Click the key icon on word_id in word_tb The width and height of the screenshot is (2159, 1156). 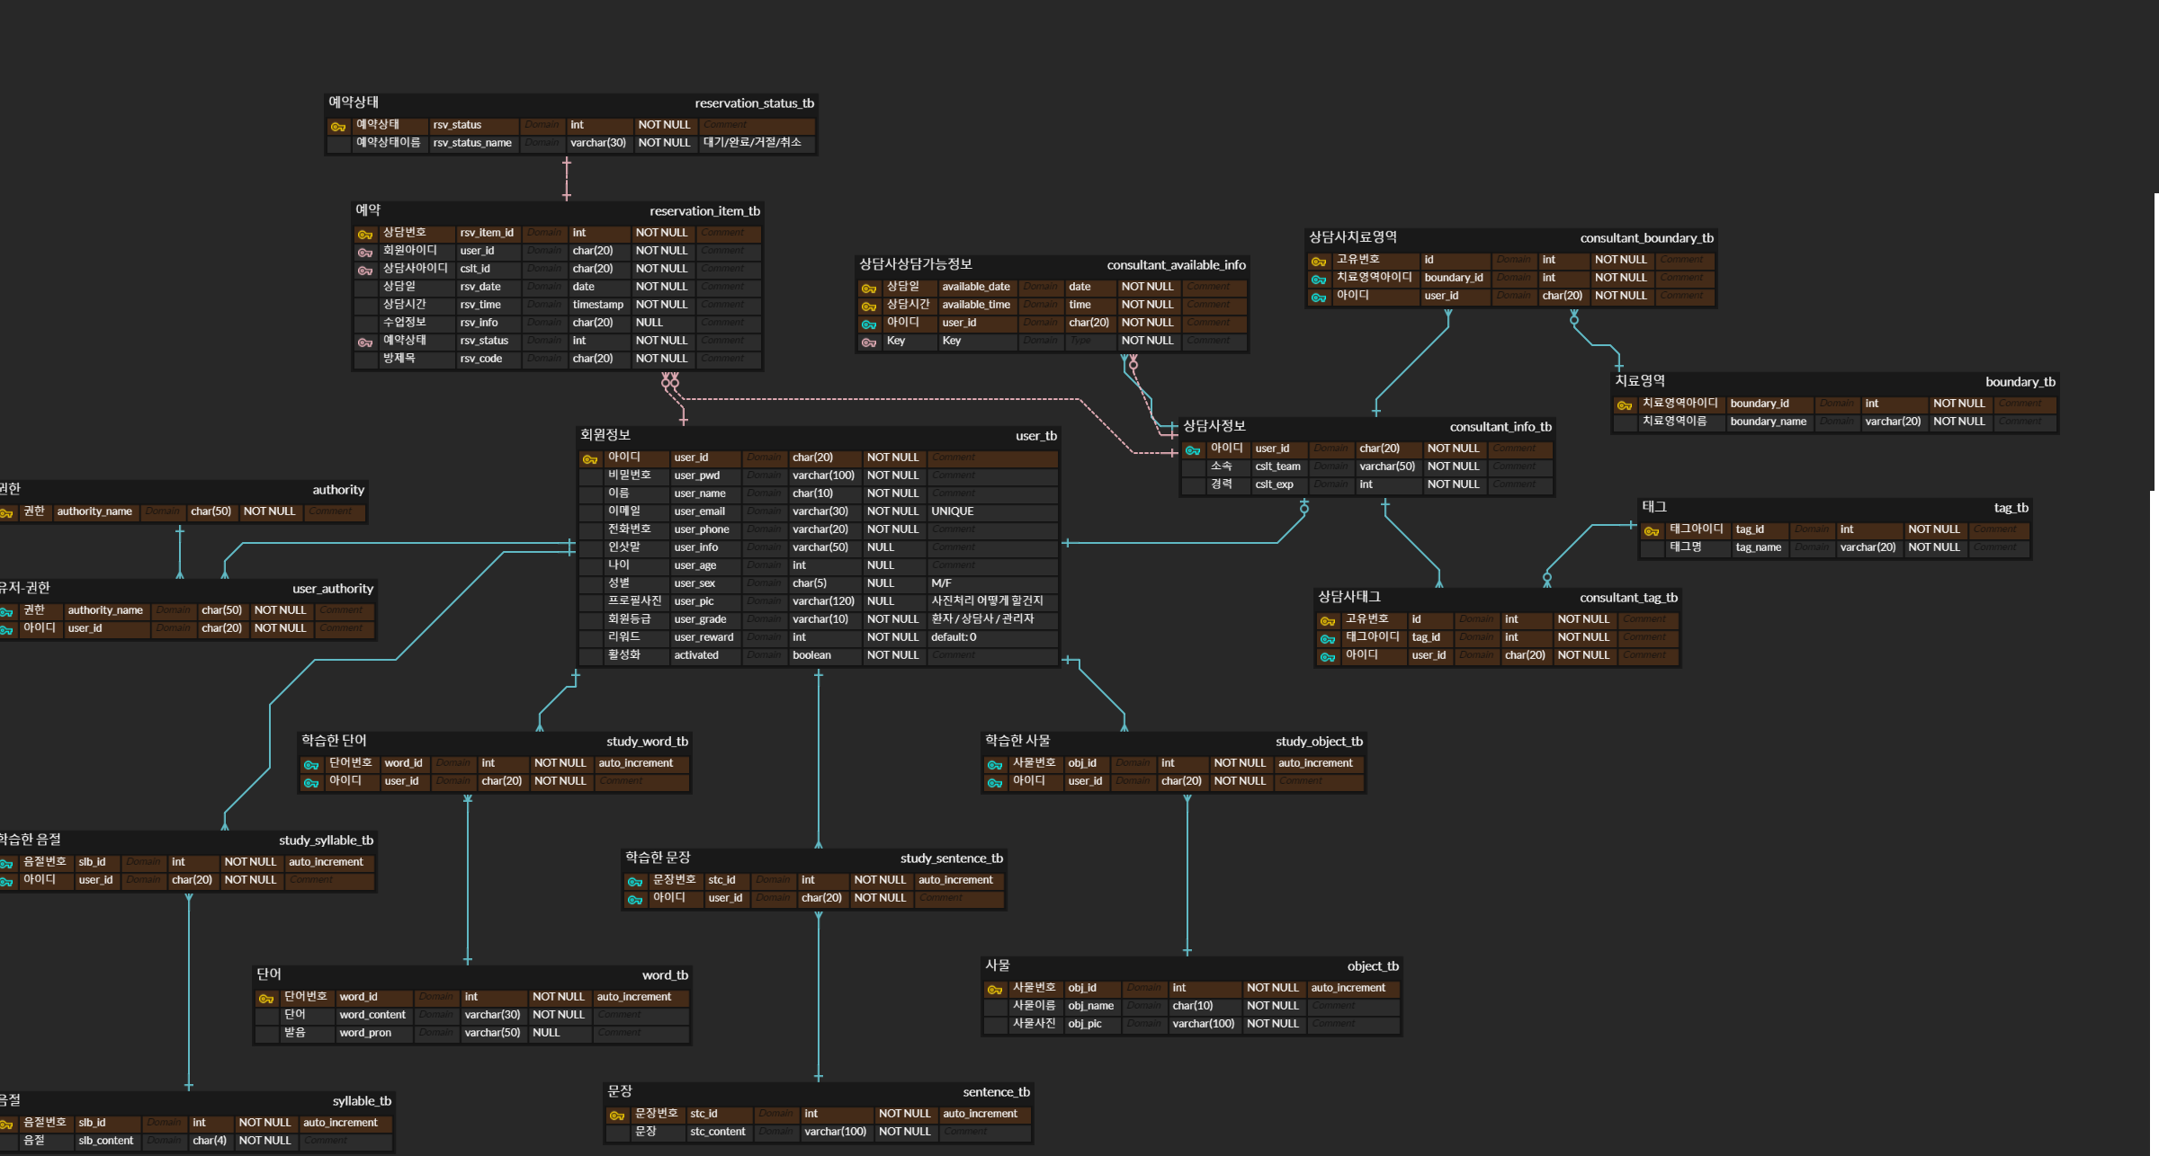265,996
